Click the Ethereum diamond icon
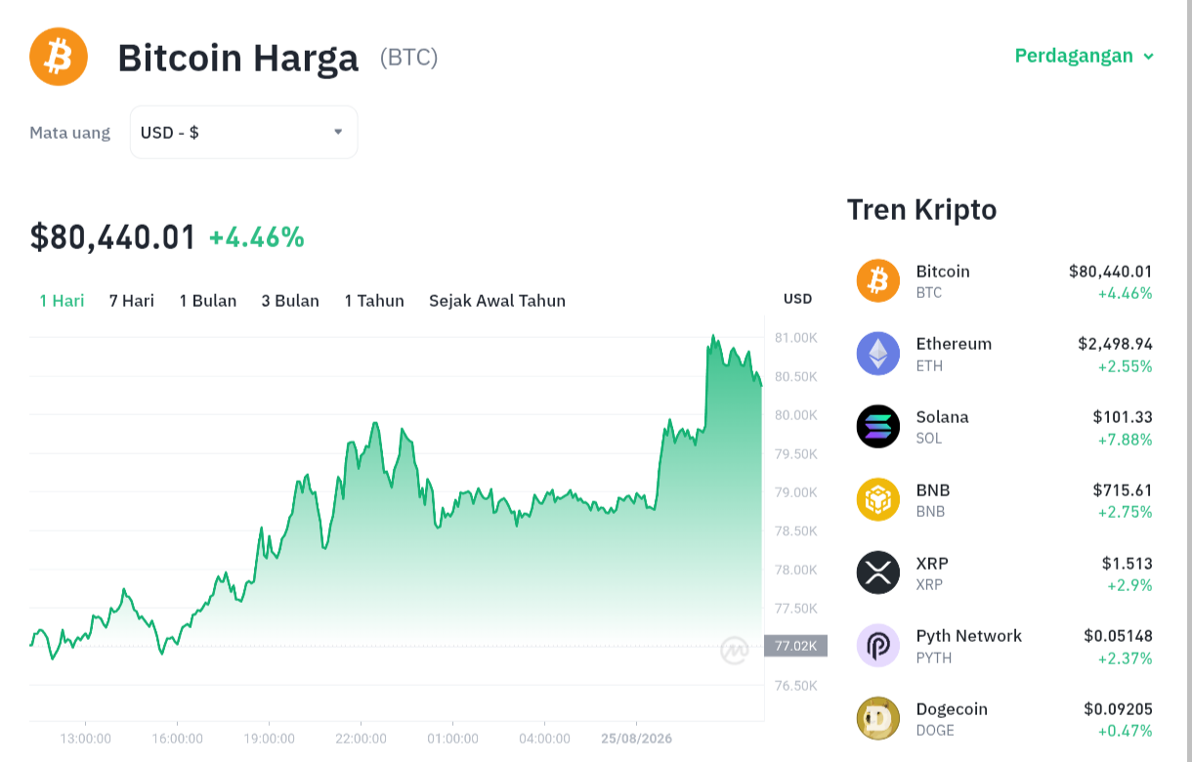Image resolution: width=1192 pixels, height=762 pixels. [878, 354]
